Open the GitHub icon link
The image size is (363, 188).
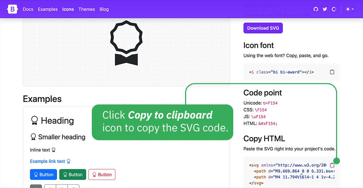click(316, 9)
